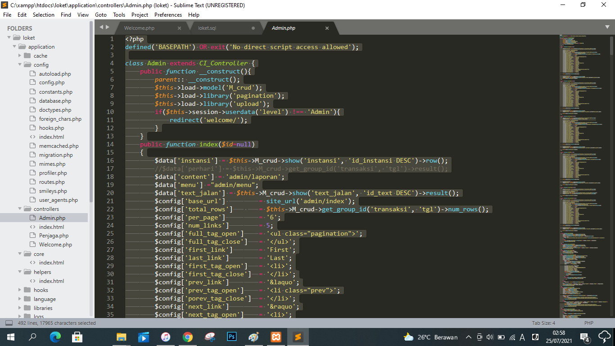Viewport: 615px width, 346px height.
Task: Expand the hooks folder in the sidebar
Action: (x=19, y=290)
